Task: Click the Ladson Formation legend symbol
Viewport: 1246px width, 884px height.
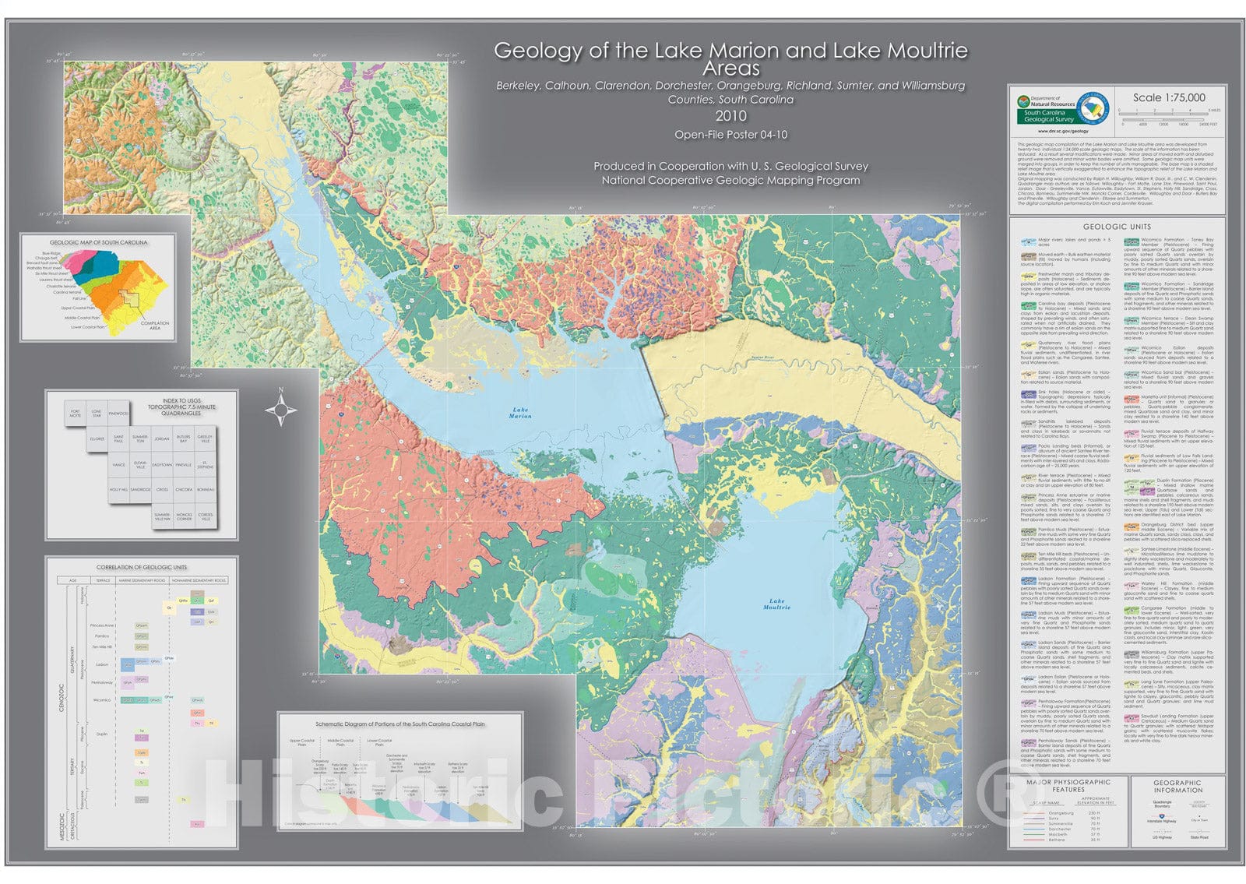Action: pyautogui.click(x=1029, y=581)
